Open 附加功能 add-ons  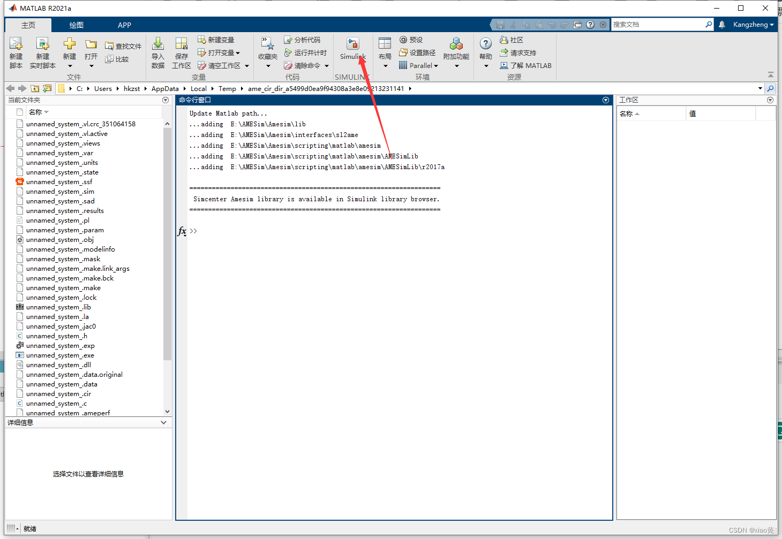[x=456, y=48]
